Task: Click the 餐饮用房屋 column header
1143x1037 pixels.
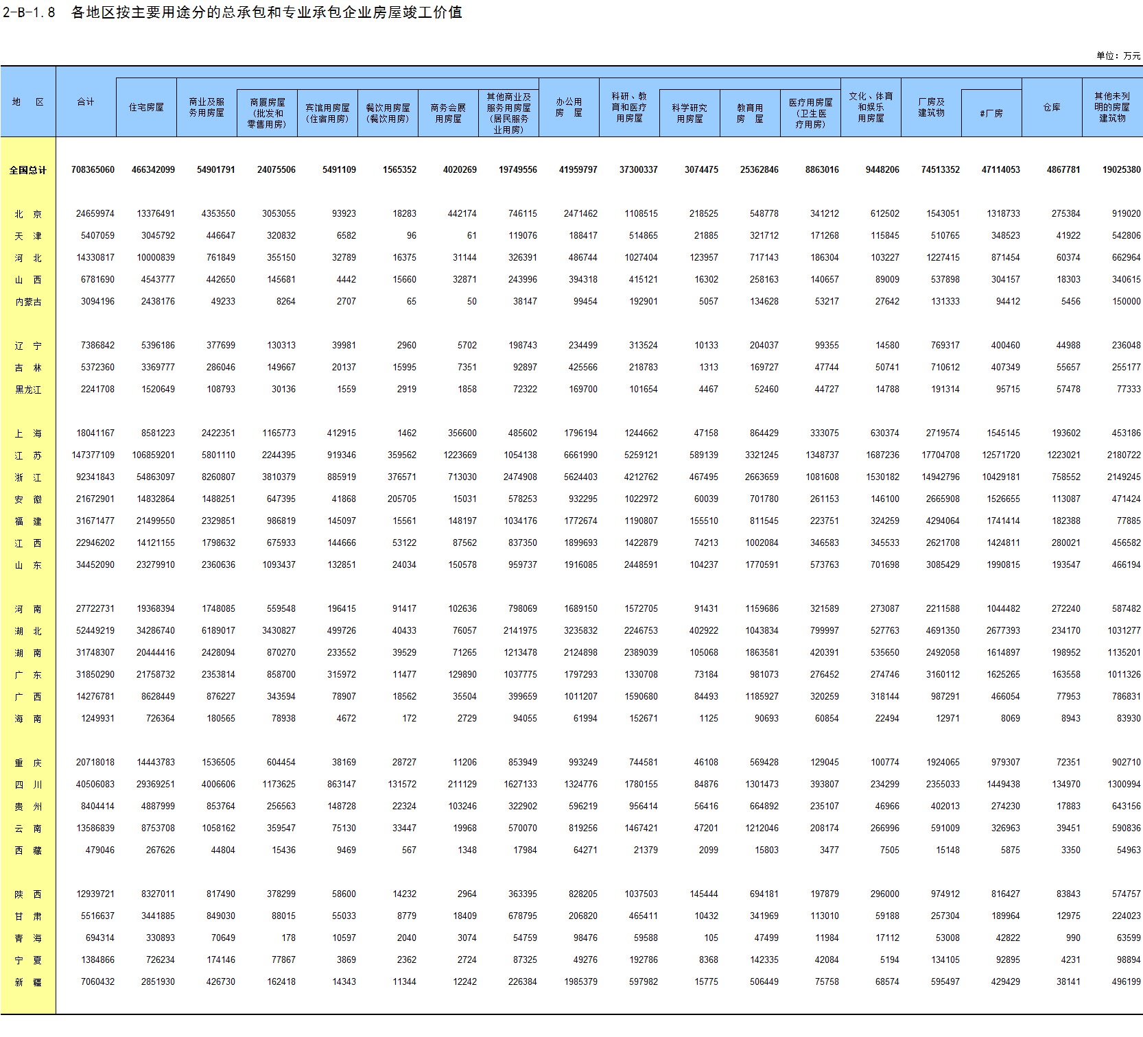Action: coord(388,113)
